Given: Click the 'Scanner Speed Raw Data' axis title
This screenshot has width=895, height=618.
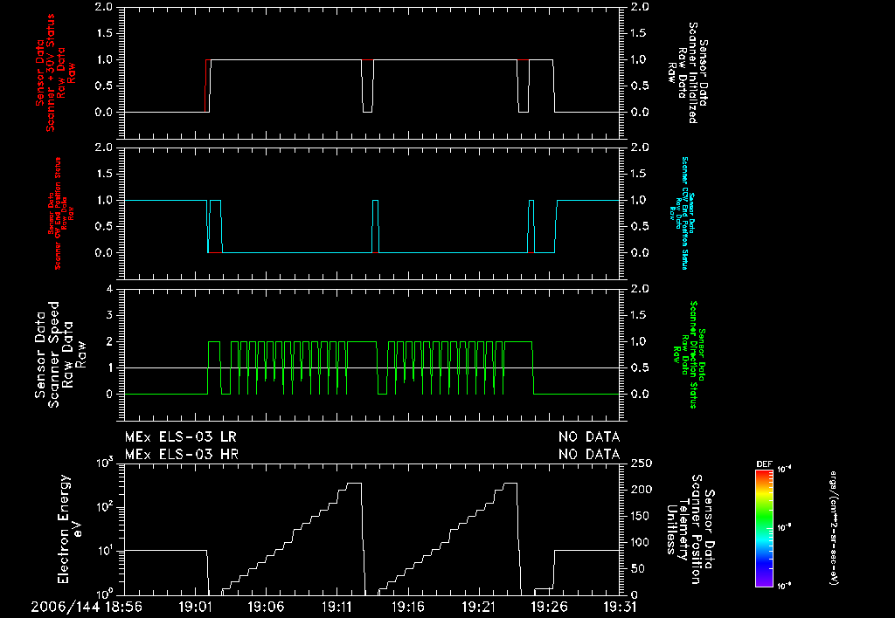Looking at the screenshot, I should click(60, 354).
